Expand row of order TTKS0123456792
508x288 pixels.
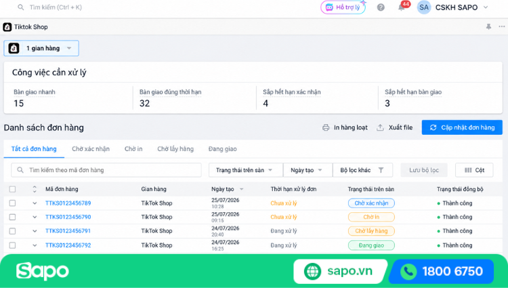tap(35, 245)
